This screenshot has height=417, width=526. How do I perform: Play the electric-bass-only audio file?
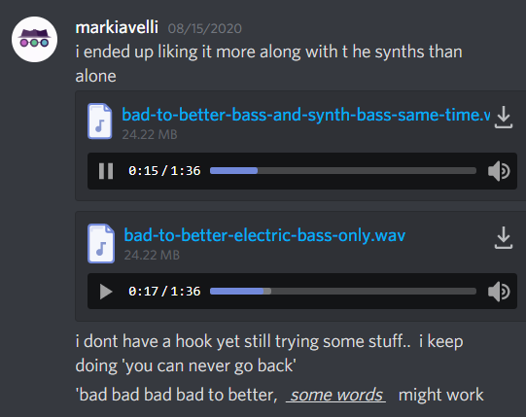[106, 292]
